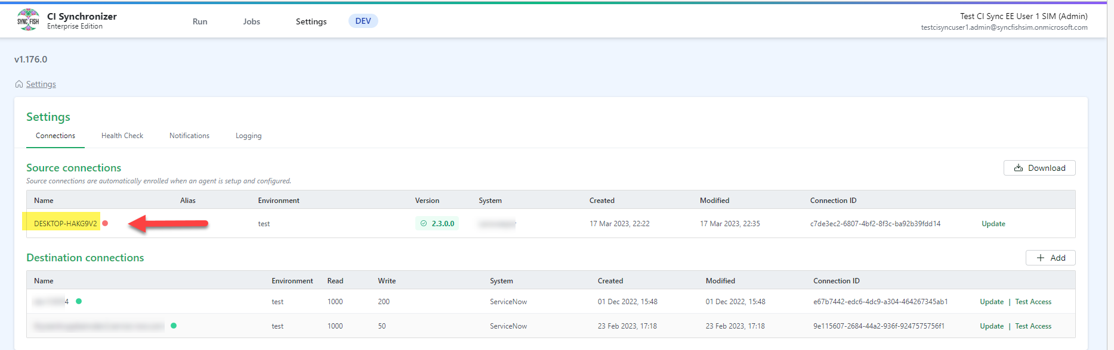The image size is (1114, 350).
Task: Click the user email address in header
Action: point(1004,27)
